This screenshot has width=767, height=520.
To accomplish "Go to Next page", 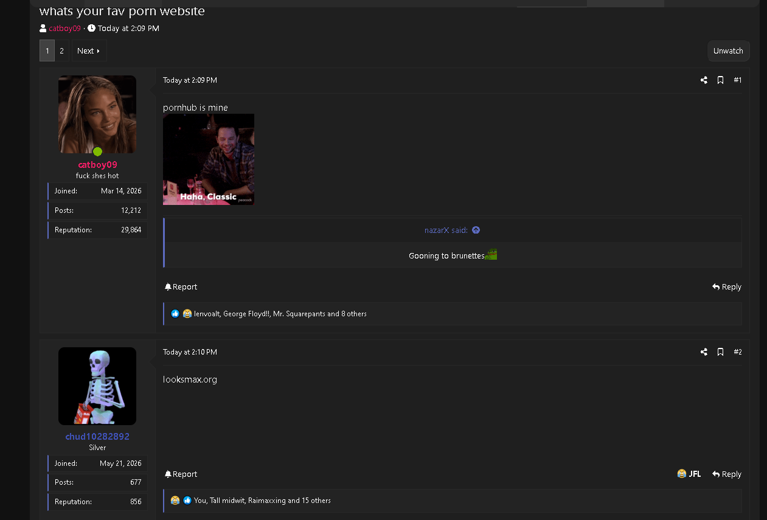I will pos(89,51).
